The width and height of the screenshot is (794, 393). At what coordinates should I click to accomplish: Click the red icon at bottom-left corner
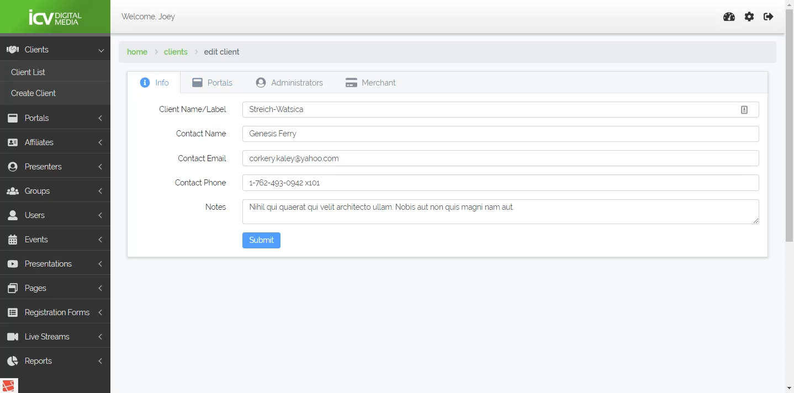pyautogui.click(x=9, y=386)
